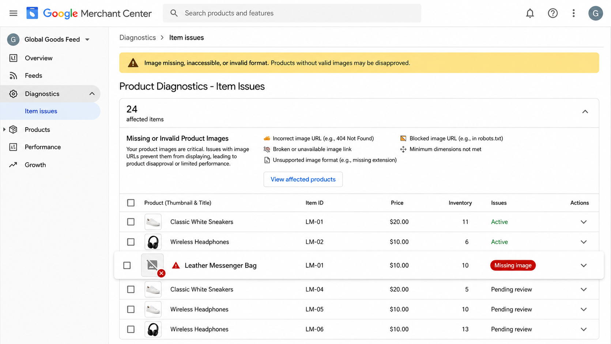This screenshot has width=611, height=344.
Task: Click the Diagnostics gear icon
Action: coord(13,94)
